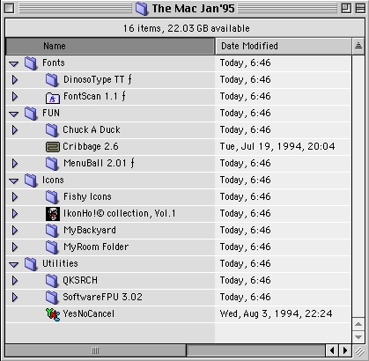369x361 pixels.
Task: Select the YesNoCancel file name
Action: [x=89, y=314]
